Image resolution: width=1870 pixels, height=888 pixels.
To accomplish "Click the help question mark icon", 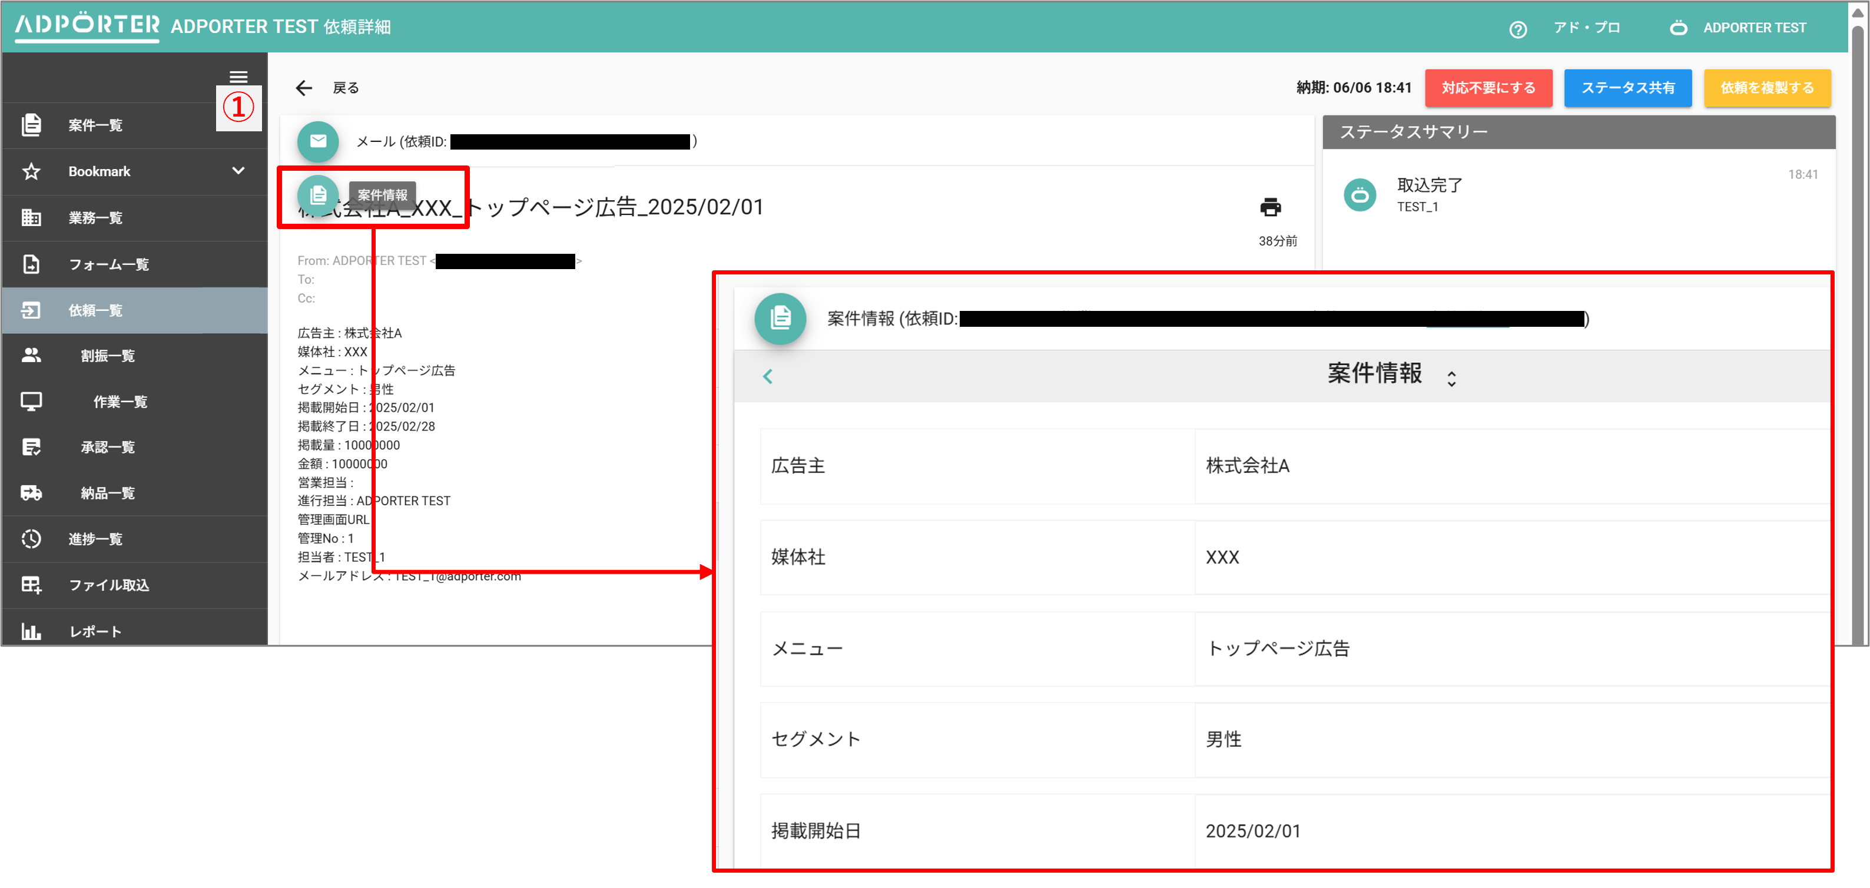I will (x=1517, y=29).
